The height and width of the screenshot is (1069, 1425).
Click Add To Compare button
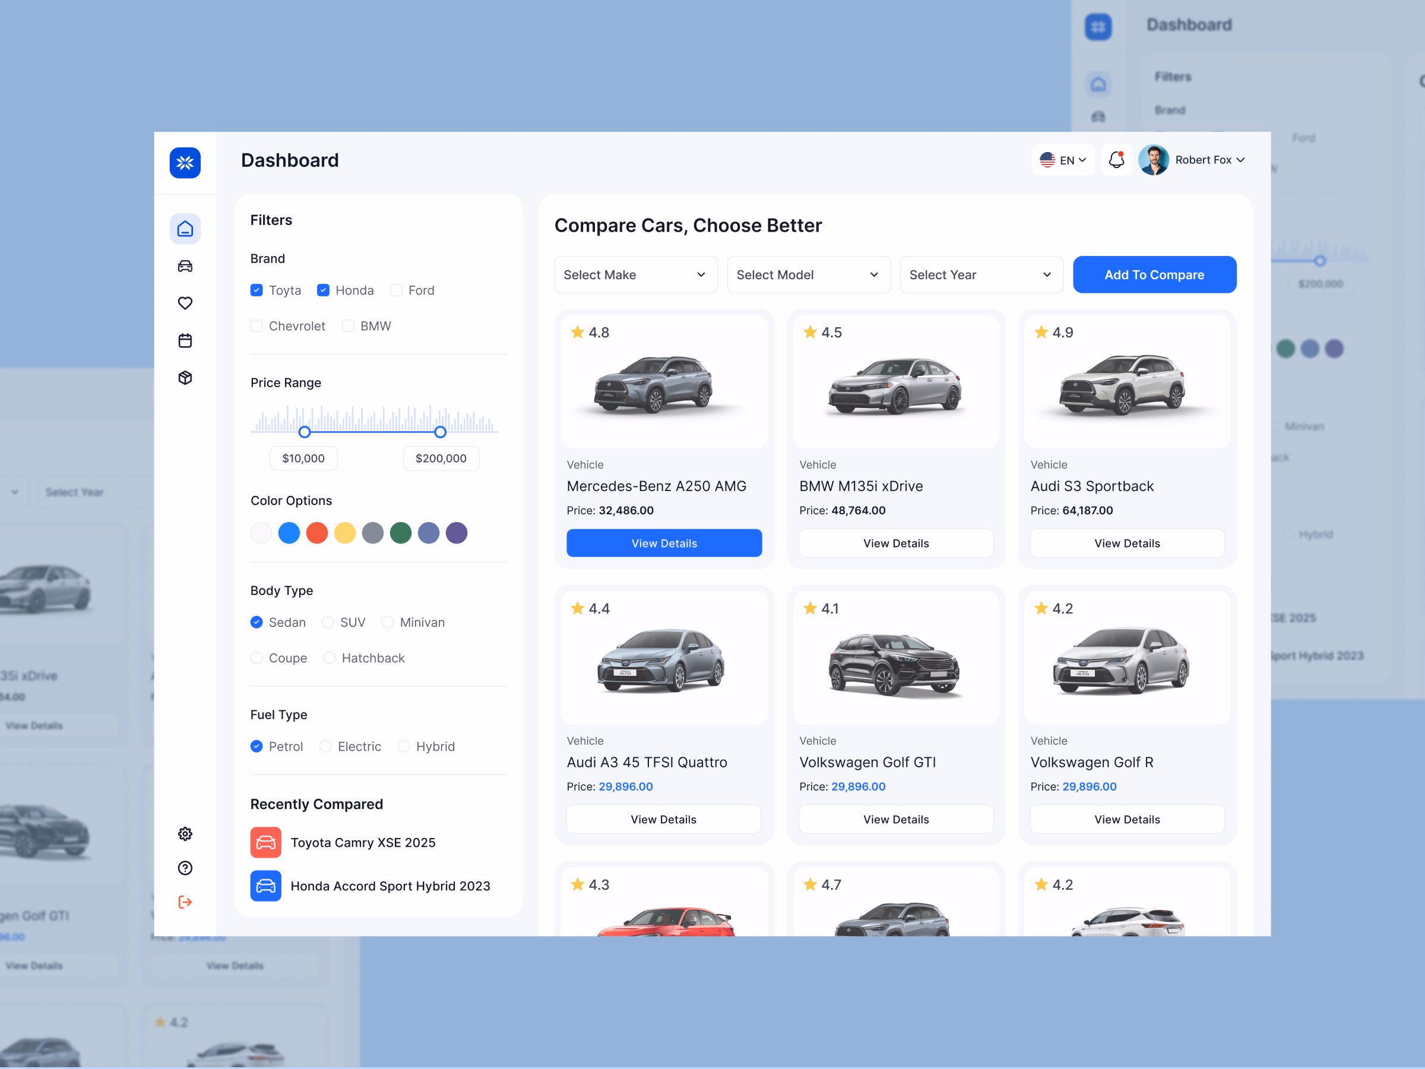point(1154,274)
